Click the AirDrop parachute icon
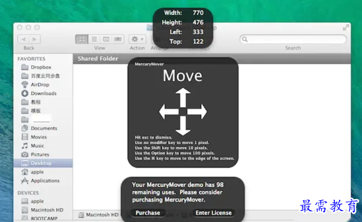The image size is (362, 222). [25, 85]
